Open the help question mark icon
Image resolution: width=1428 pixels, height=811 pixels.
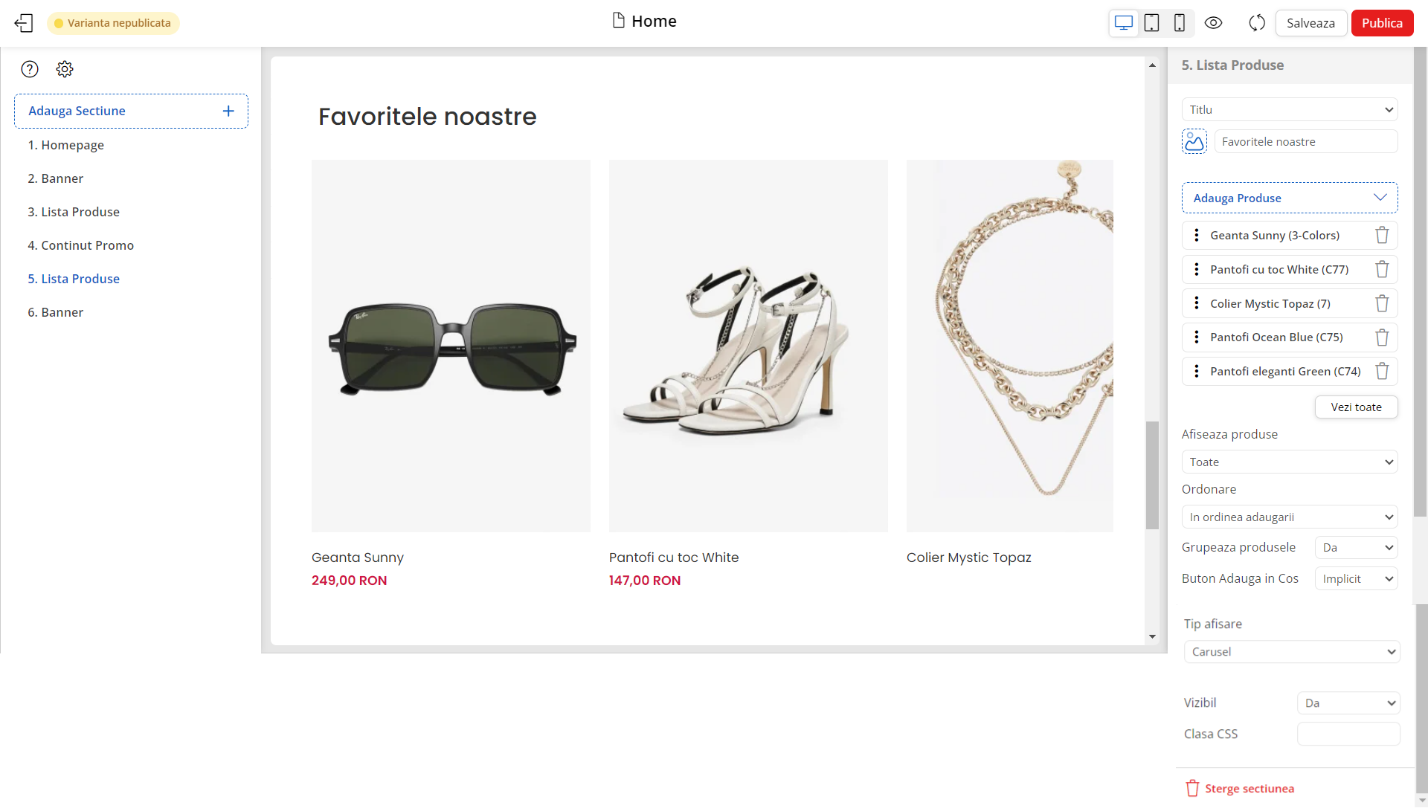tap(30, 69)
